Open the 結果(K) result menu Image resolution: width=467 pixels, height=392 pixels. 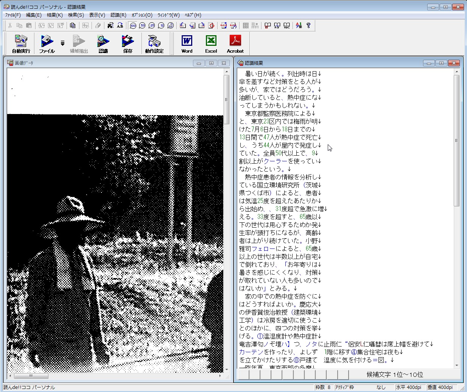[x=54, y=15]
